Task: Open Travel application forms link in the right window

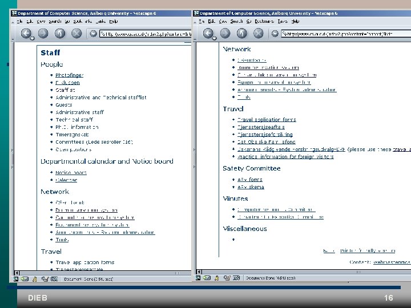Action: click(267, 120)
